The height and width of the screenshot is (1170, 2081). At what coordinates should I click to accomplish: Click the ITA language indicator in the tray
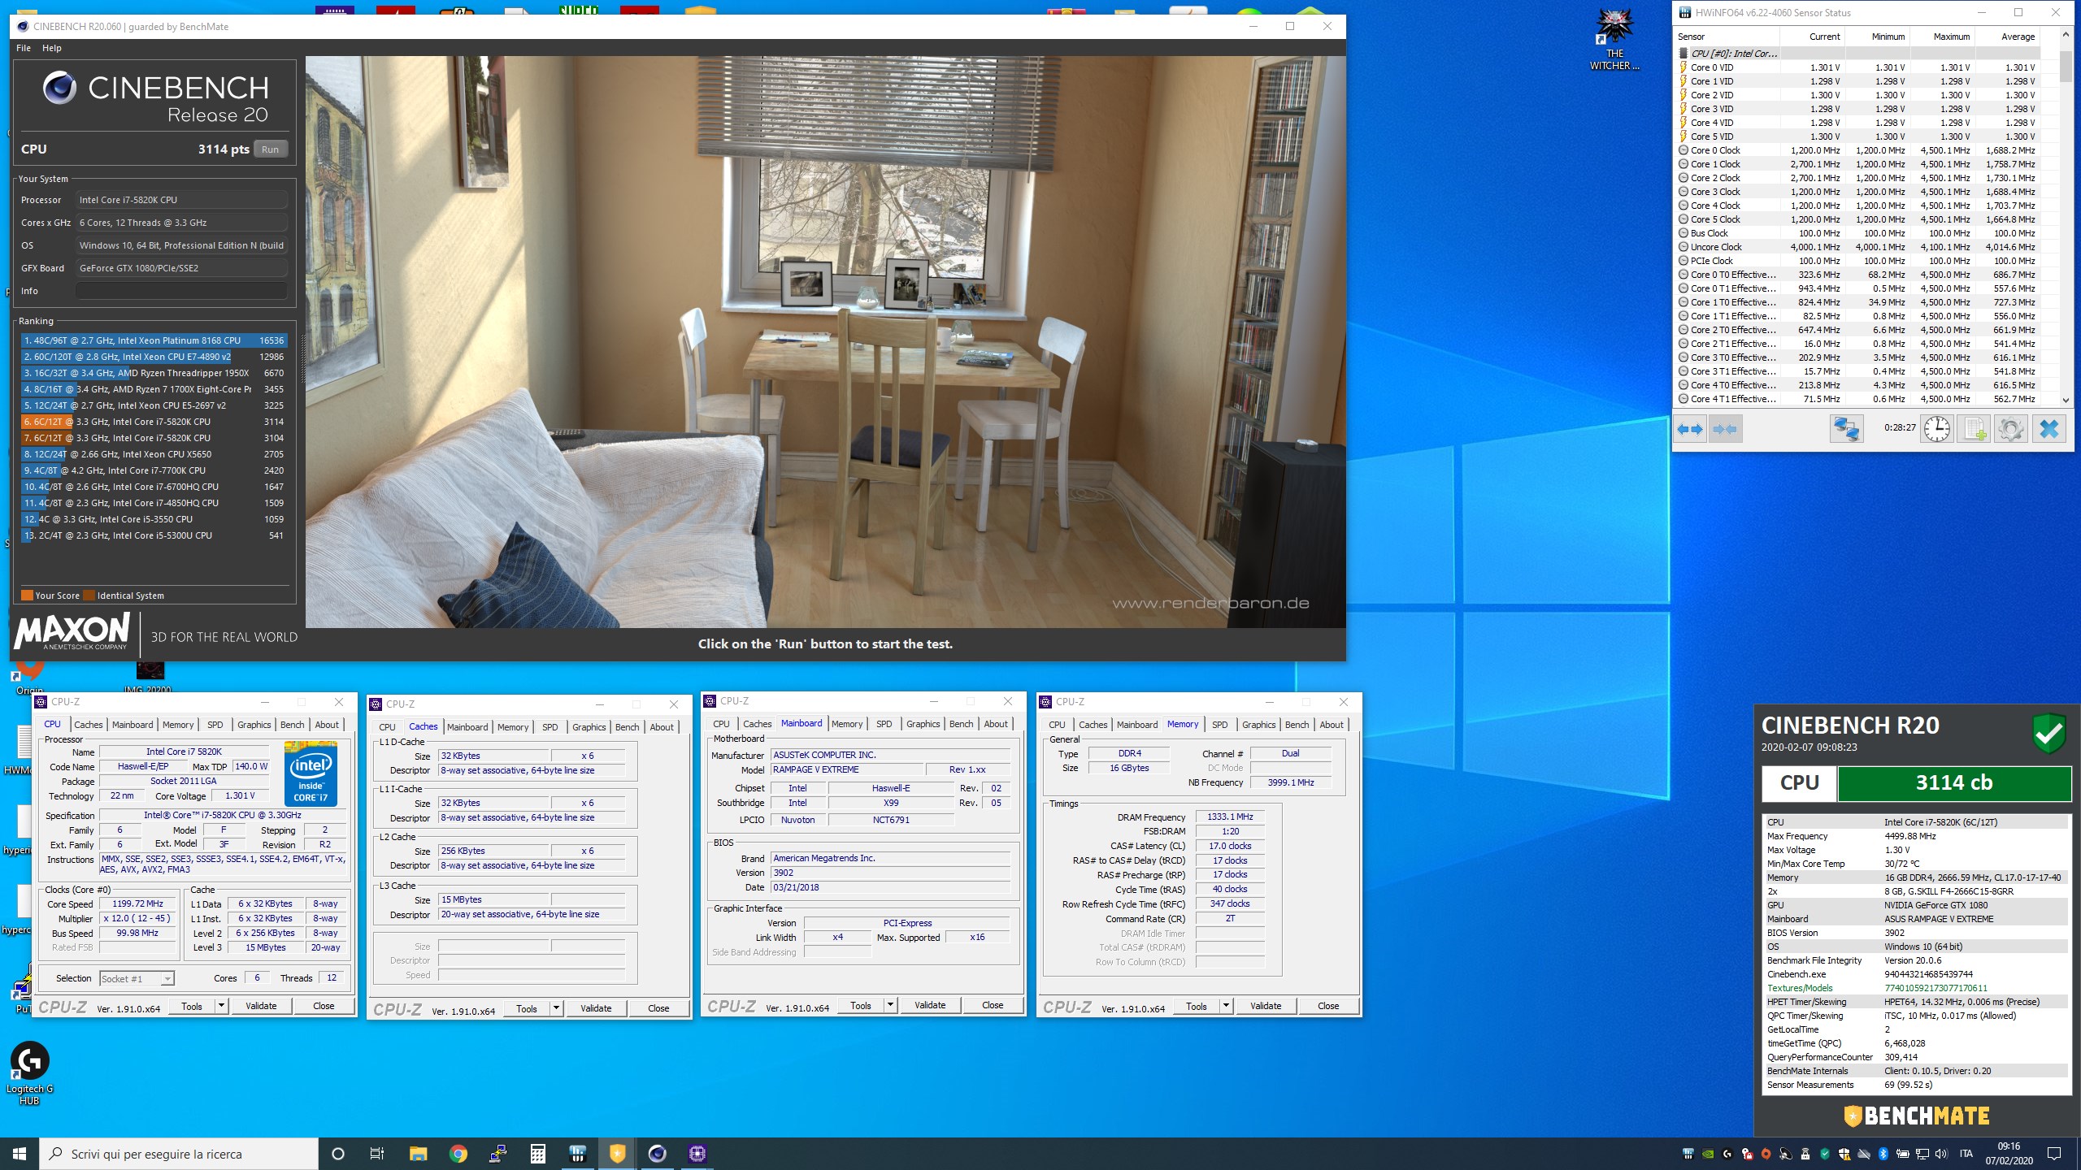[x=1966, y=1154]
